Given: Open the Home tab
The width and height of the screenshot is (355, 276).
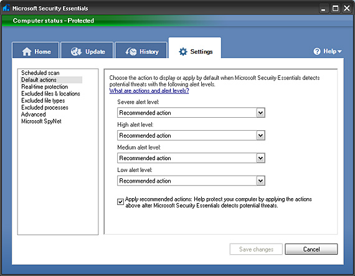Looking at the screenshot, I should click(35, 50).
